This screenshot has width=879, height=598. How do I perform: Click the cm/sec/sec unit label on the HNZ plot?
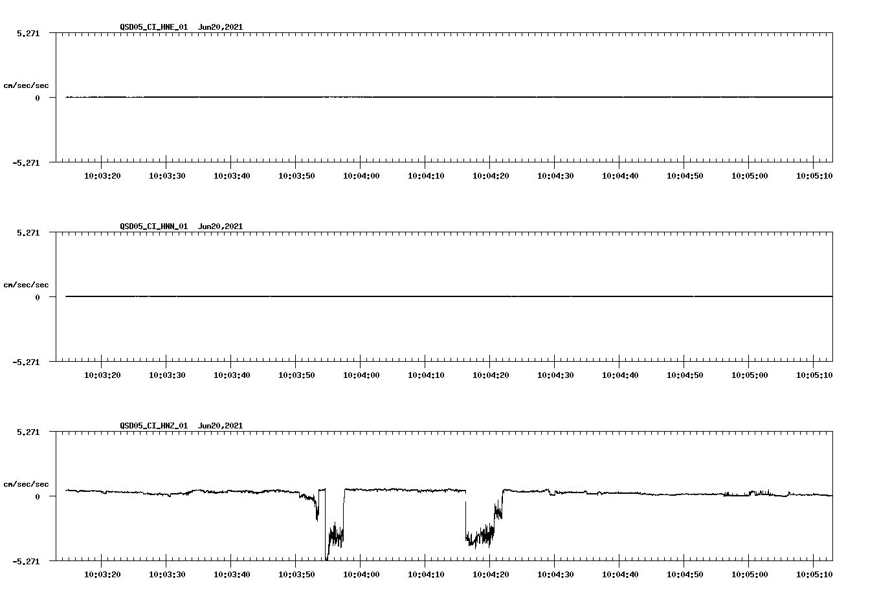[x=26, y=484]
